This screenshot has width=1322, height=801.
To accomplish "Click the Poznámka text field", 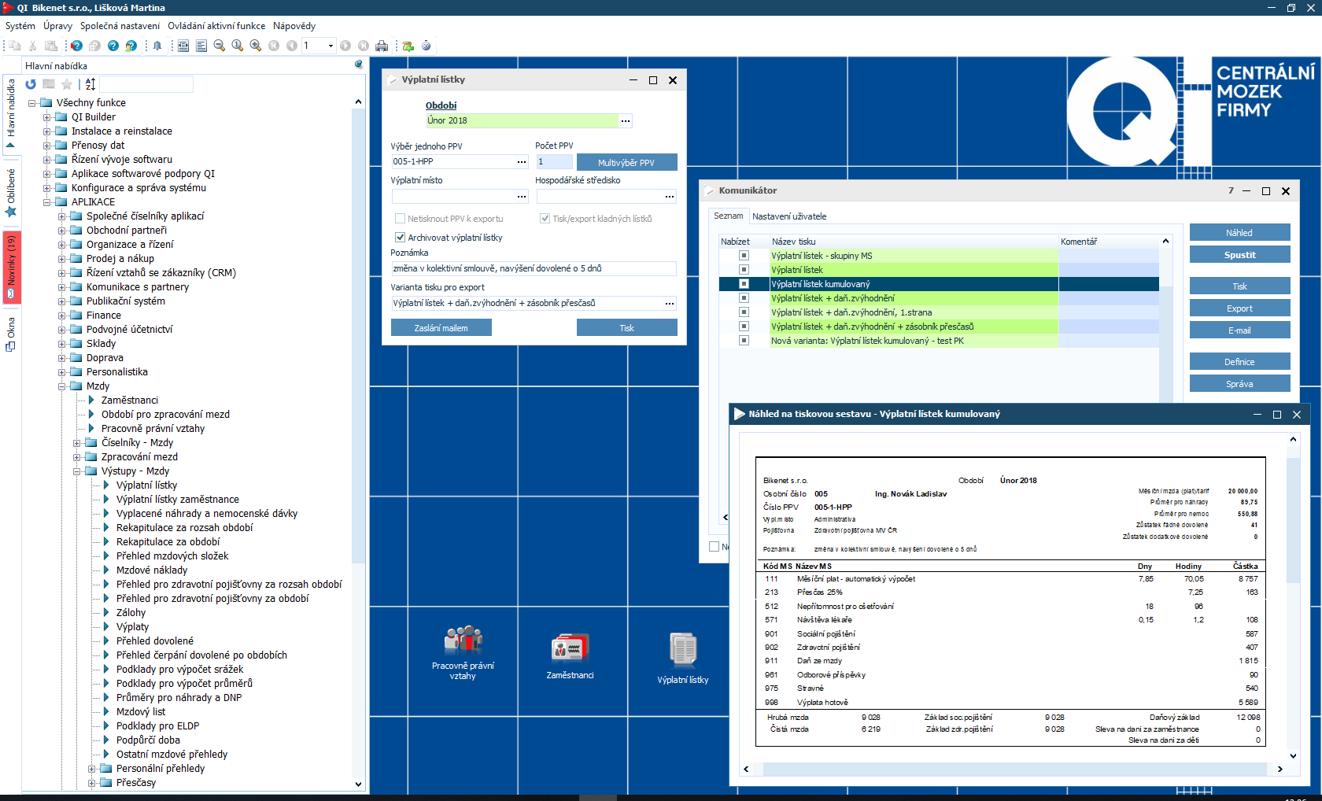I will click(x=533, y=268).
